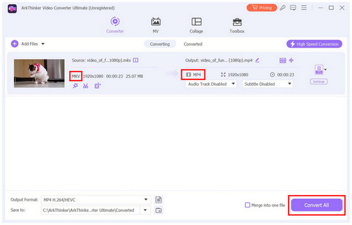Image resolution: width=352 pixels, height=225 pixels.
Task: Open the feedback chat icon
Action: pyautogui.click(x=293, y=7)
